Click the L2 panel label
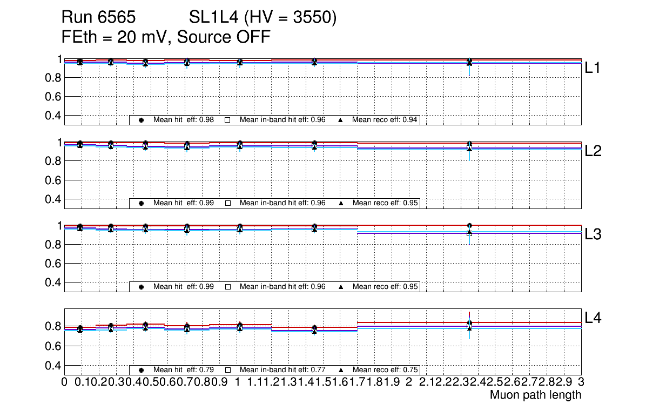The width and height of the screenshot is (646, 417). 593,151
